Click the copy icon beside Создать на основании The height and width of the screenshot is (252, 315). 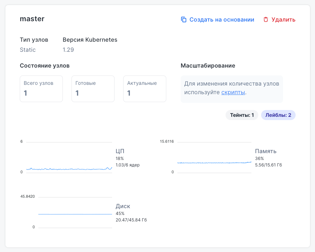[184, 20]
